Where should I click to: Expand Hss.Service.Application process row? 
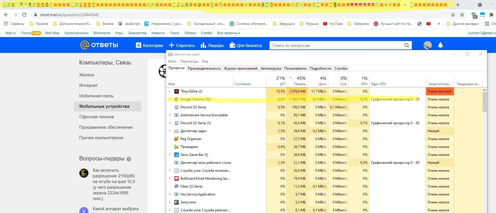169,194
